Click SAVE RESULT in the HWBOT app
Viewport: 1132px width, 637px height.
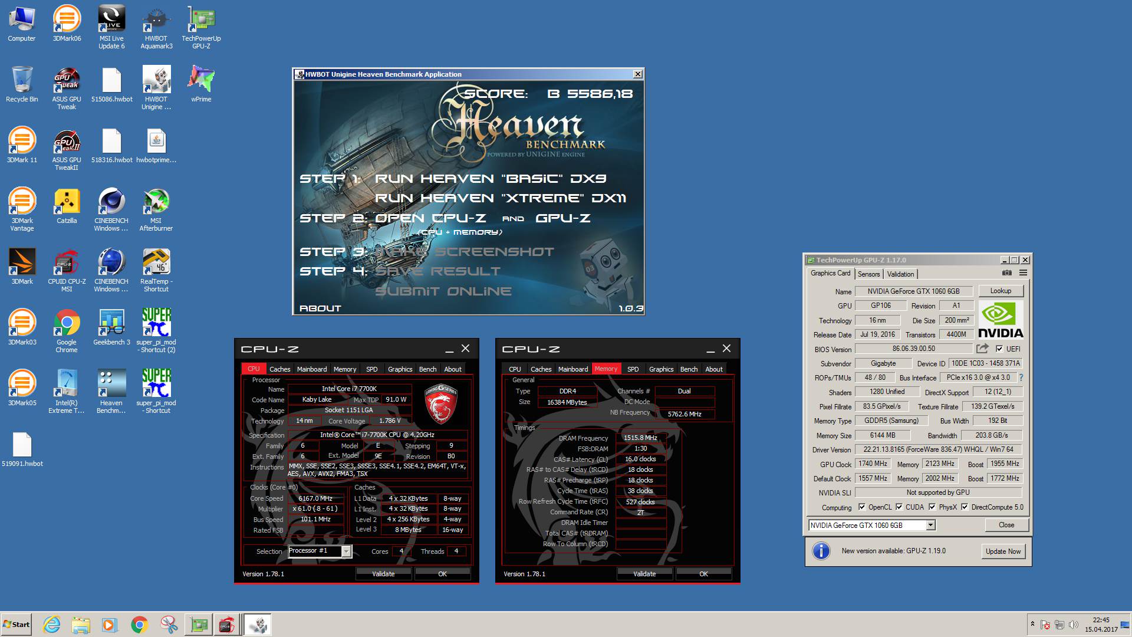tap(437, 271)
